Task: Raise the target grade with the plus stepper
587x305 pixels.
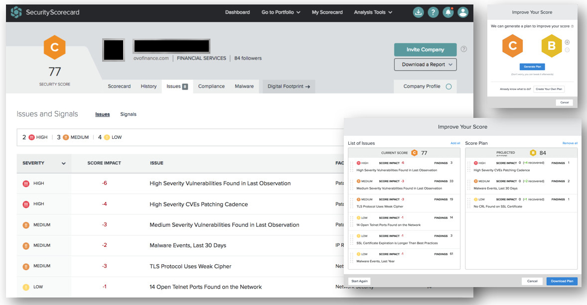Action: [x=567, y=42]
